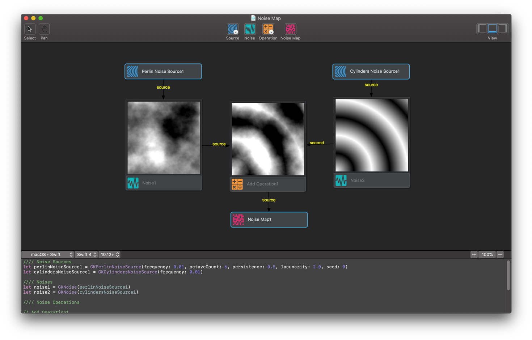Click the source label under Perlin node
This screenshot has width=532, height=340.
pos(163,87)
